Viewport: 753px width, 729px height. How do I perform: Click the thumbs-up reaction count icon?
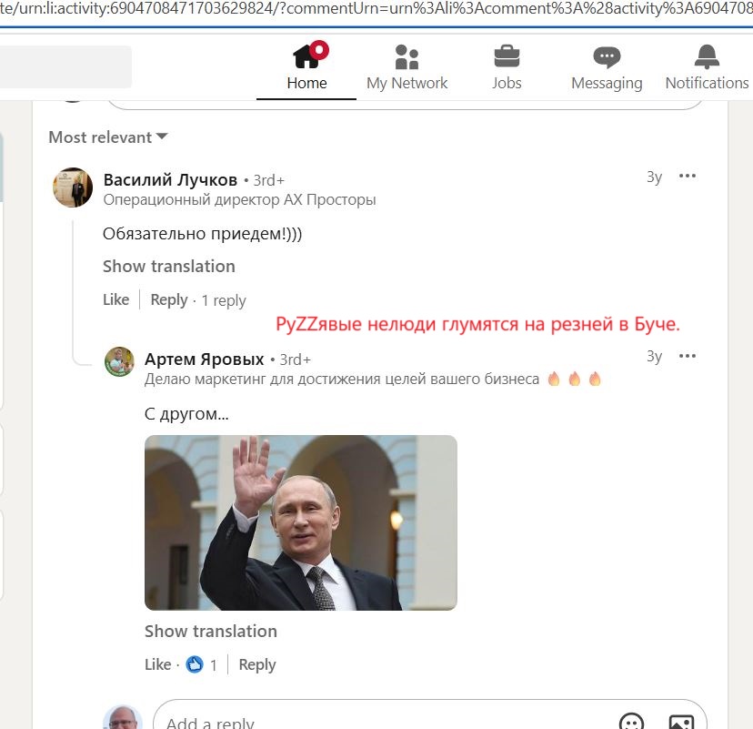195,664
